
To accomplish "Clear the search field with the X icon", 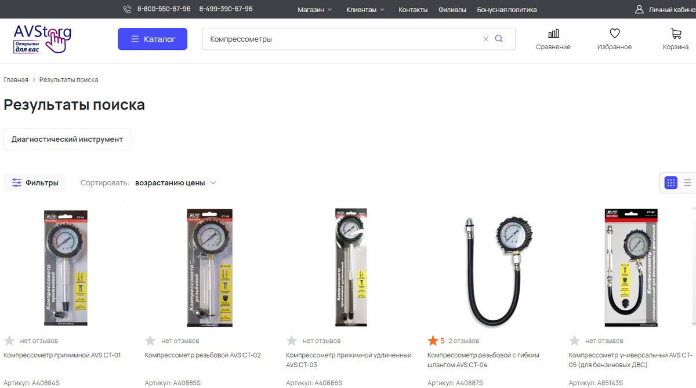I will coord(486,39).
